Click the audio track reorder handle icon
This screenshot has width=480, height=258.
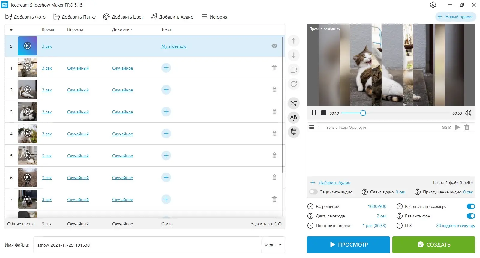point(312,127)
